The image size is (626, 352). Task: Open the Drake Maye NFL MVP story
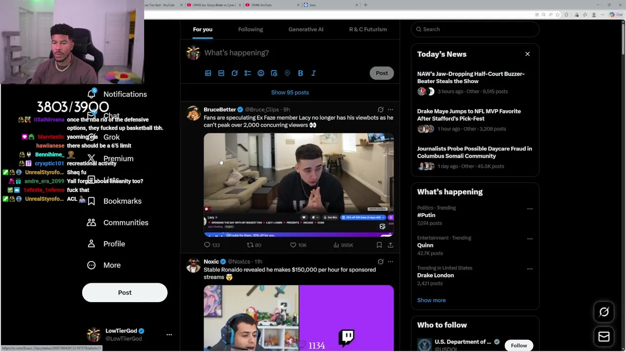point(475,120)
